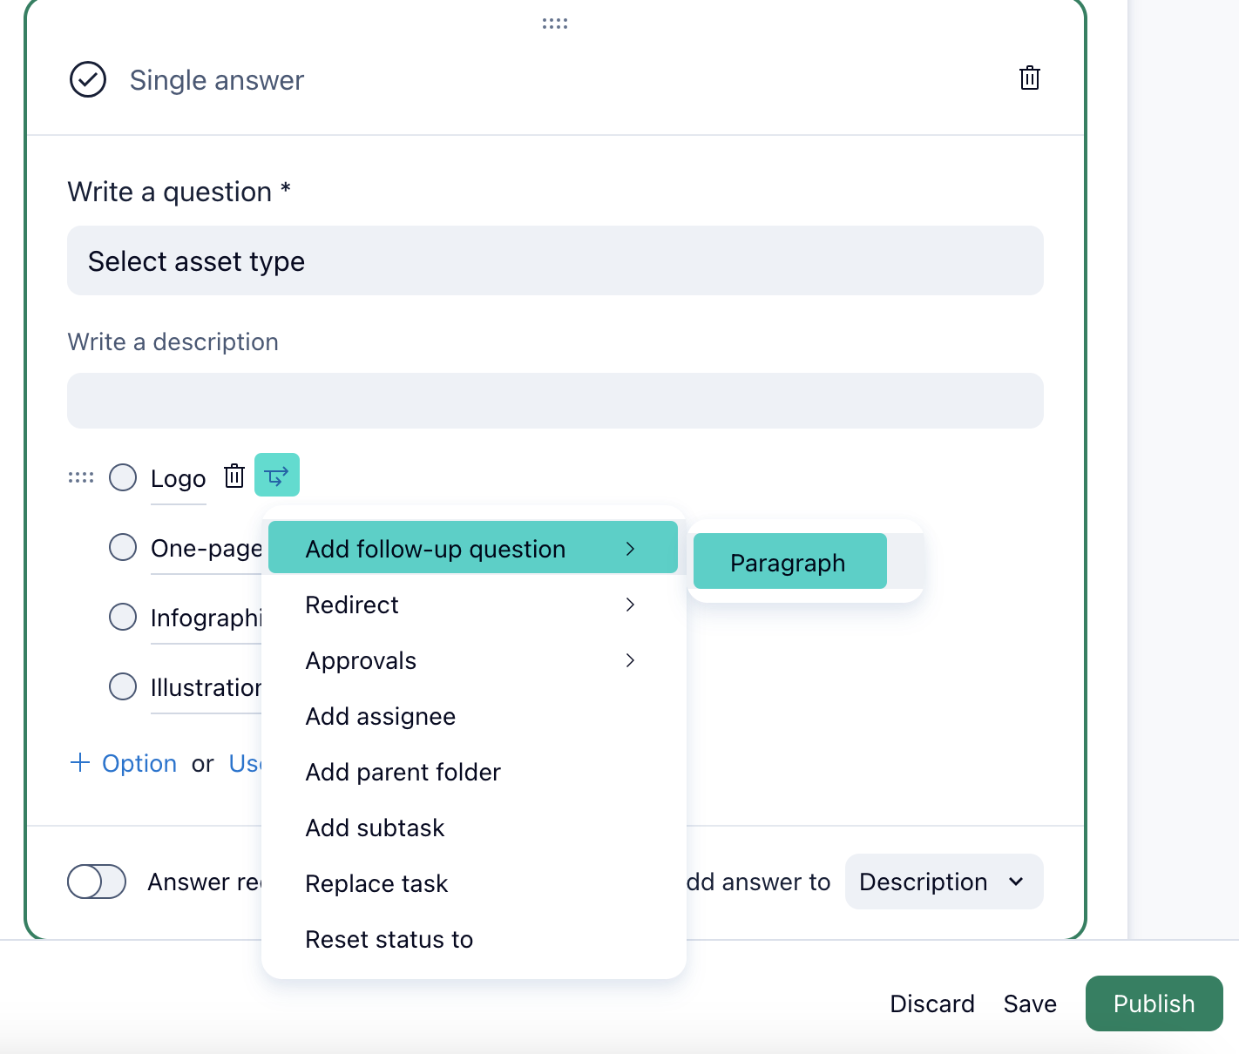Choose Add subtask from the menu
The height and width of the screenshot is (1054, 1239).
pos(473,828)
